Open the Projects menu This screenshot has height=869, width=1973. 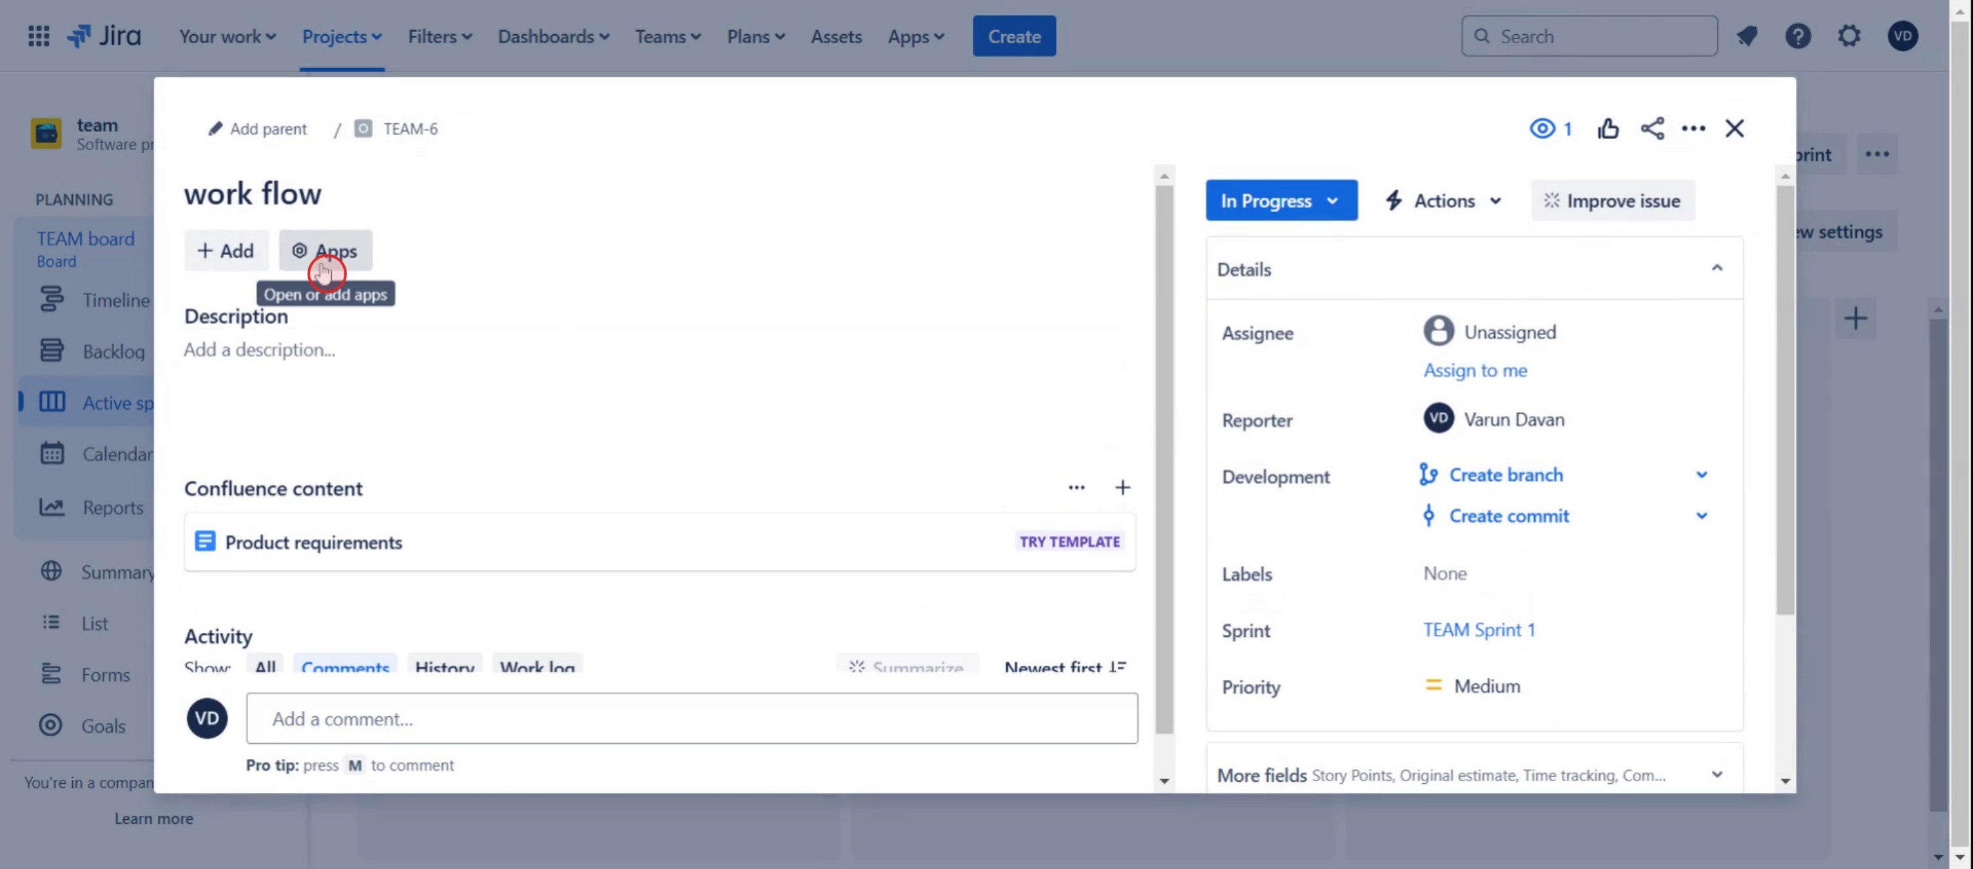[342, 36]
